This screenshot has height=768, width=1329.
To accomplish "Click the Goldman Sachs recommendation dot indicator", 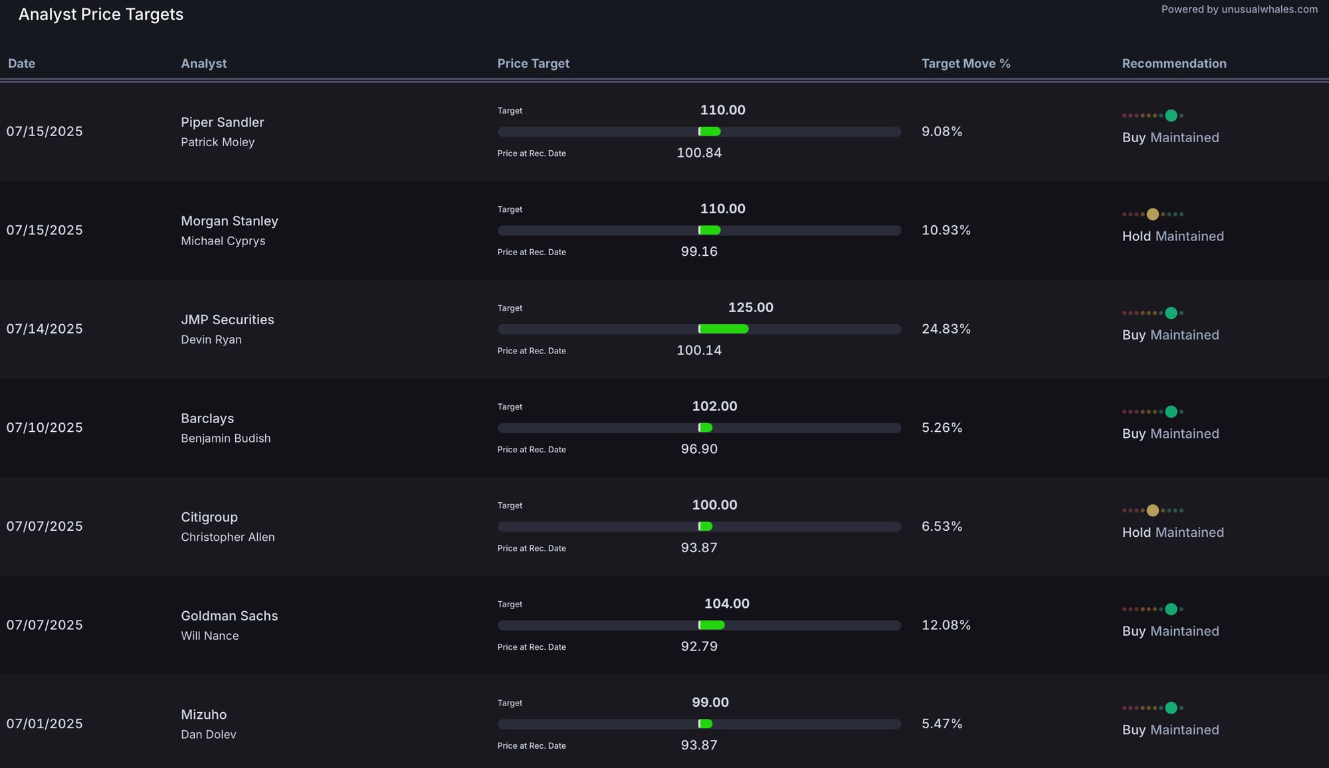I will point(1153,609).
